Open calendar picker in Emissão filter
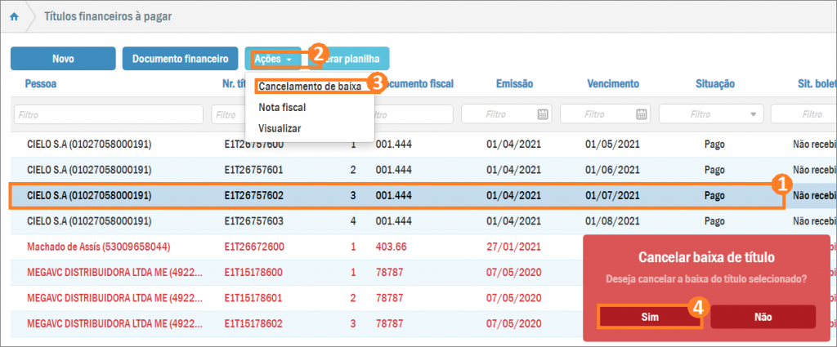This screenshot has height=347, width=837. 543,114
